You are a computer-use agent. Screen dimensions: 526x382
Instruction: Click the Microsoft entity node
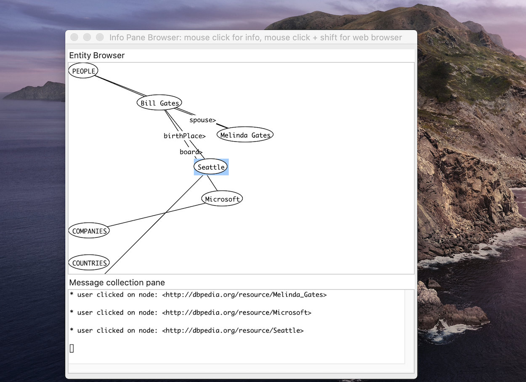click(222, 199)
